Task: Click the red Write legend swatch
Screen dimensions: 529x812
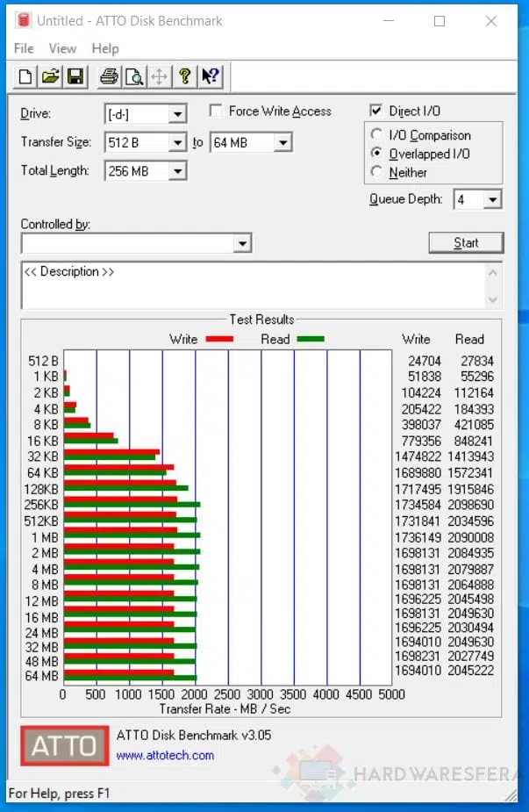Action: point(219,339)
